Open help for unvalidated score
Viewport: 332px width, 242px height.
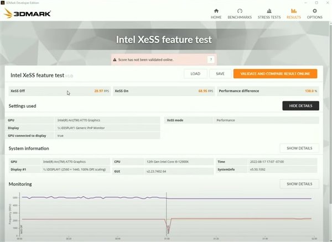point(211,60)
